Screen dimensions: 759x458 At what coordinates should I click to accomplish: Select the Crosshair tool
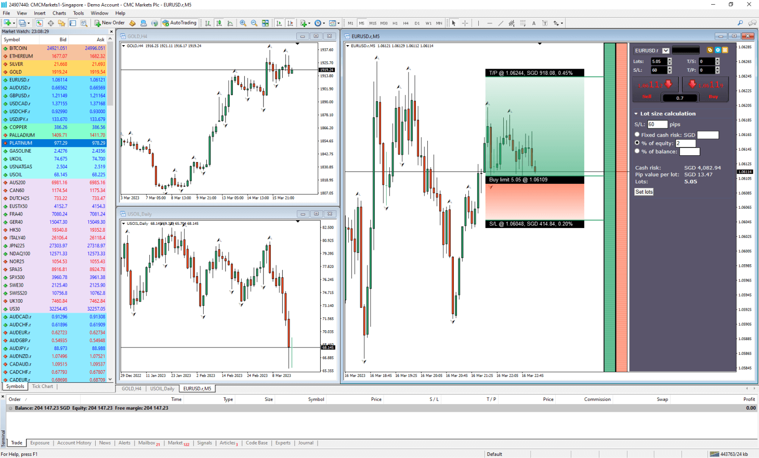[x=464, y=23]
